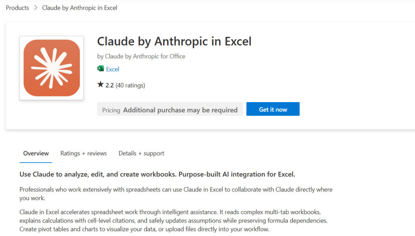Viewport: 415px width, 236px height.
Task: Click the Pricing additional purchase label
Action: [170, 110]
